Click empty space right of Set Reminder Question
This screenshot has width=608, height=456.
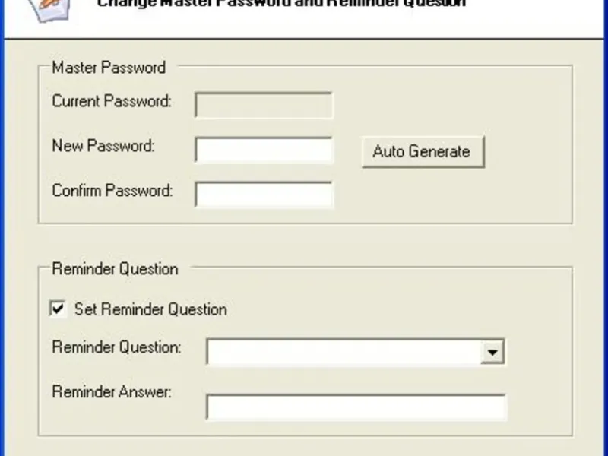point(380,309)
